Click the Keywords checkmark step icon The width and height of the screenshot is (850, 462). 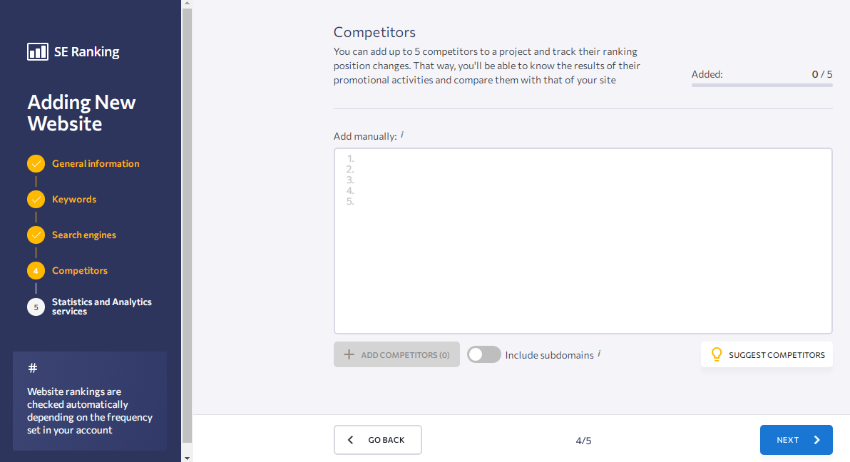[x=36, y=200]
